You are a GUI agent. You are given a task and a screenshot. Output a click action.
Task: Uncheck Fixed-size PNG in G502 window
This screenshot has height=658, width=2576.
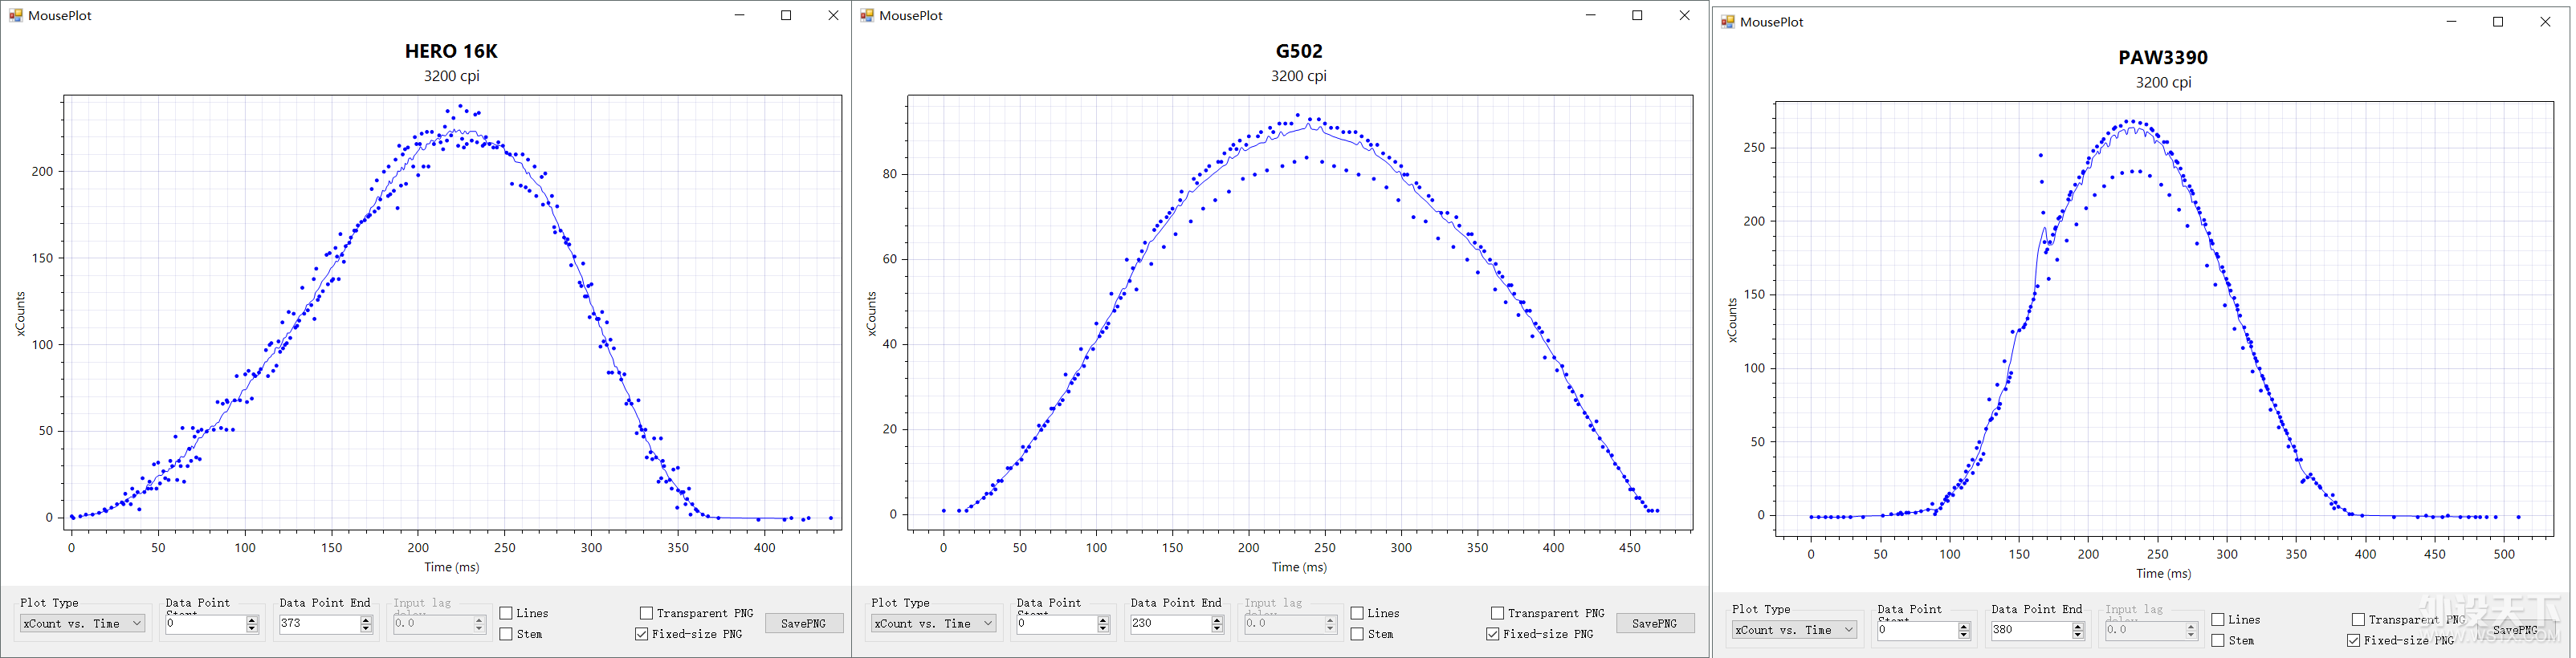[1493, 634]
